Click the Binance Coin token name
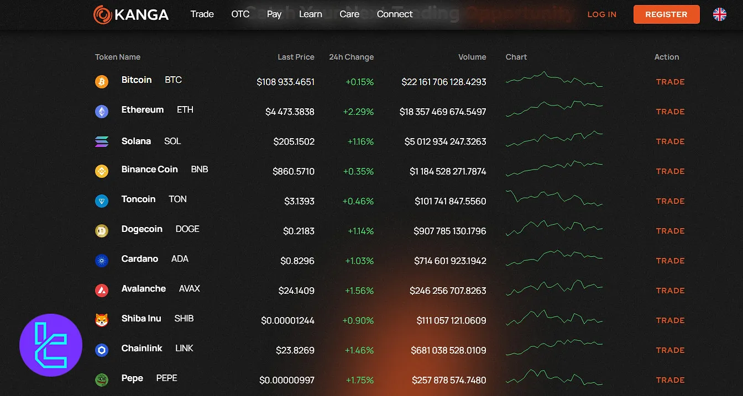 [x=150, y=170]
